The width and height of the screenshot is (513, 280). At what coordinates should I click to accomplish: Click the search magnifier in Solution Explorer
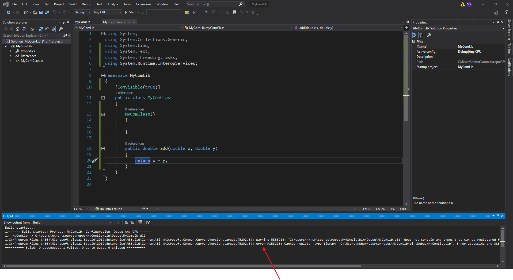(x=65, y=35)
